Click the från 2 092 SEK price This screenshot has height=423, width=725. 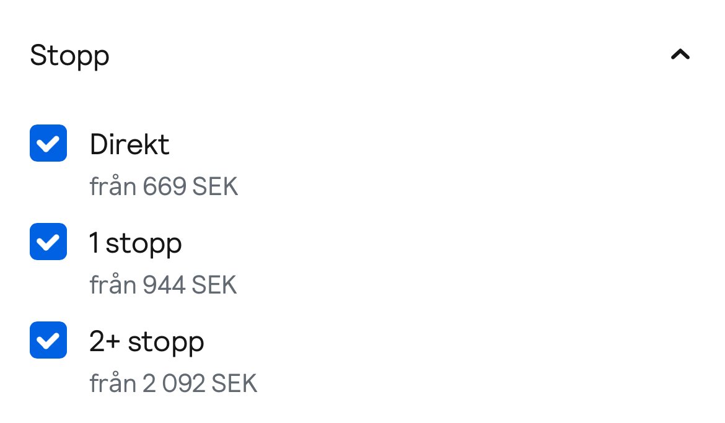(174, 383)
